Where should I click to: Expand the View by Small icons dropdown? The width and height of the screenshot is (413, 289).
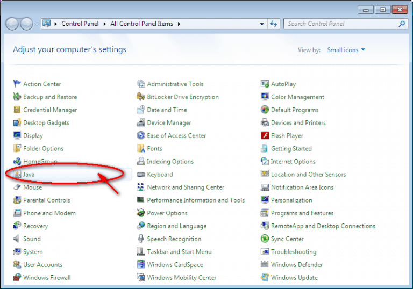[x=346, y=50]
